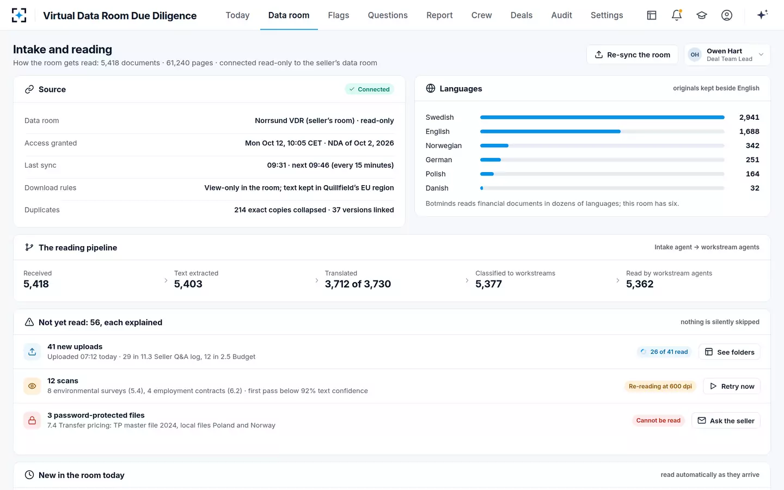
Task: Go to the Audit tab
Action: [x=561, y=15]
